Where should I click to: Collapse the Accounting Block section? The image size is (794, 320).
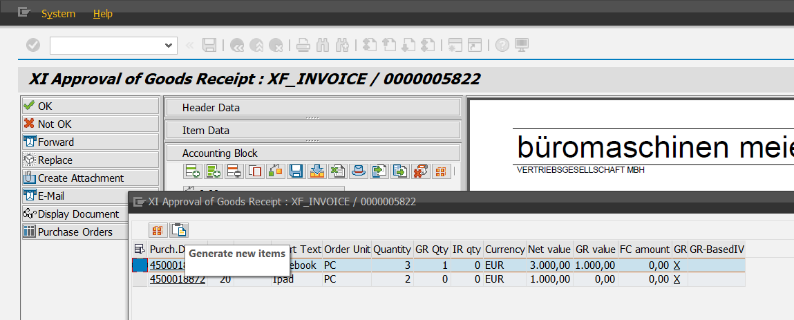[x=312, y=153]
